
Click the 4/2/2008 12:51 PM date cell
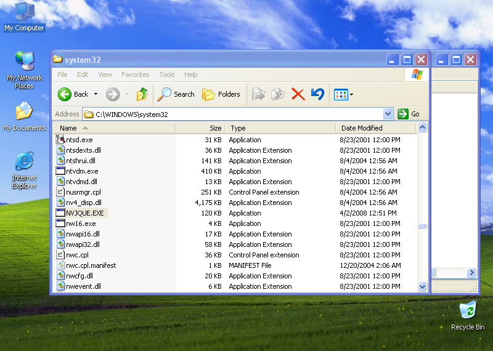pos(368,213)
